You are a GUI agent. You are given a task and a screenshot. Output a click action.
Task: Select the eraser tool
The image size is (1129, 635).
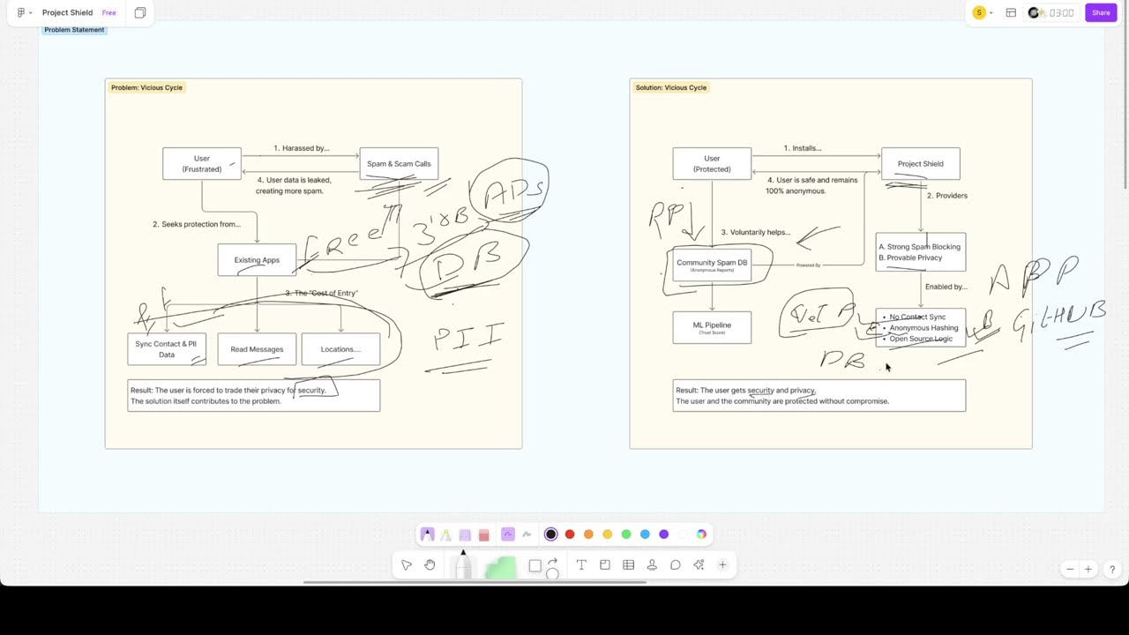483,534
